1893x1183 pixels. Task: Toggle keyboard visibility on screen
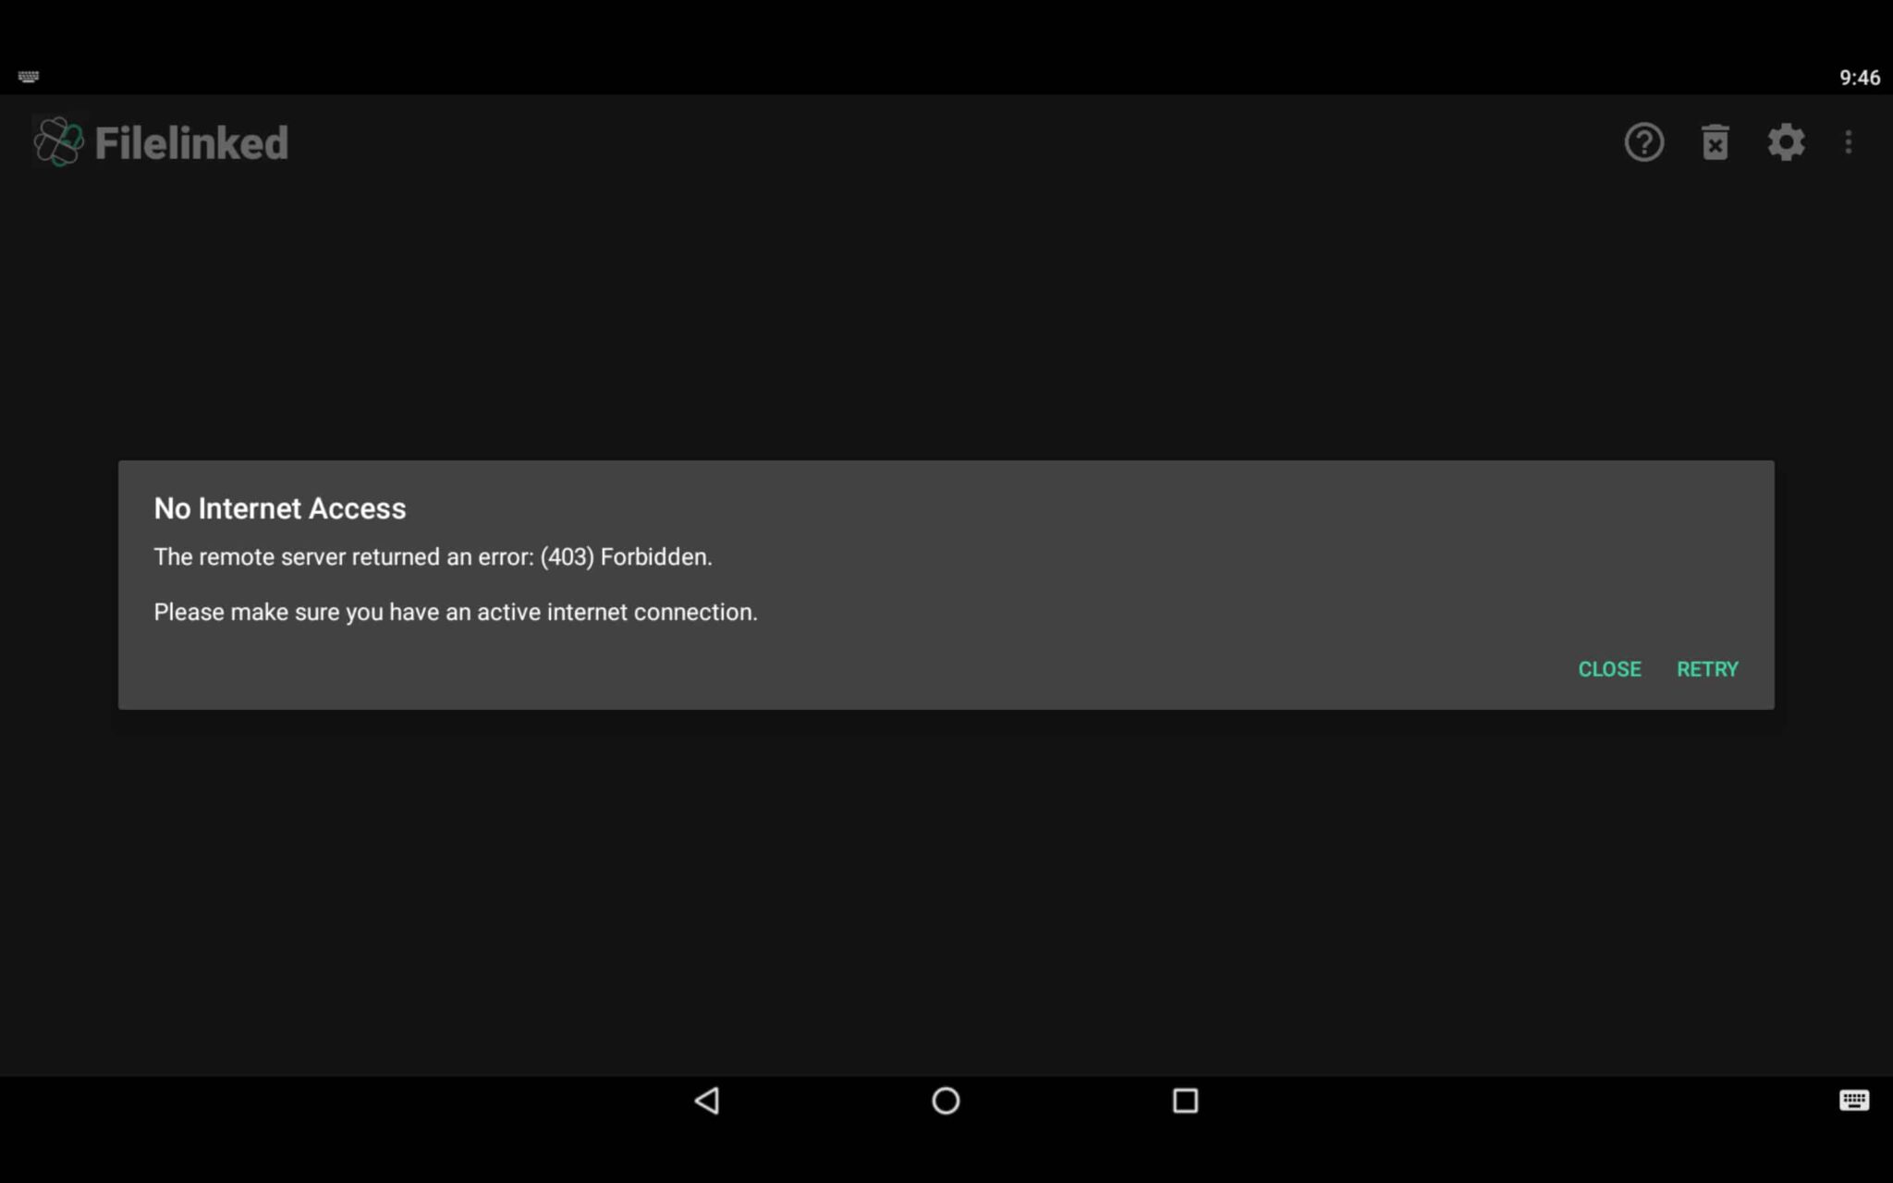click(1855, 1100)
